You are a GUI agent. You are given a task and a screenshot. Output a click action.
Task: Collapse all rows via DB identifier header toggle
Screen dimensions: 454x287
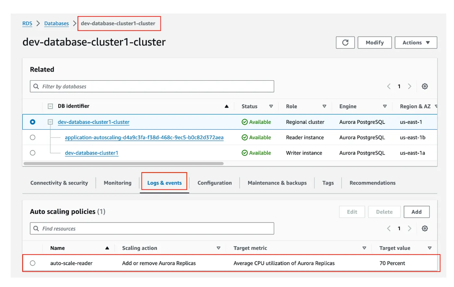50,106
